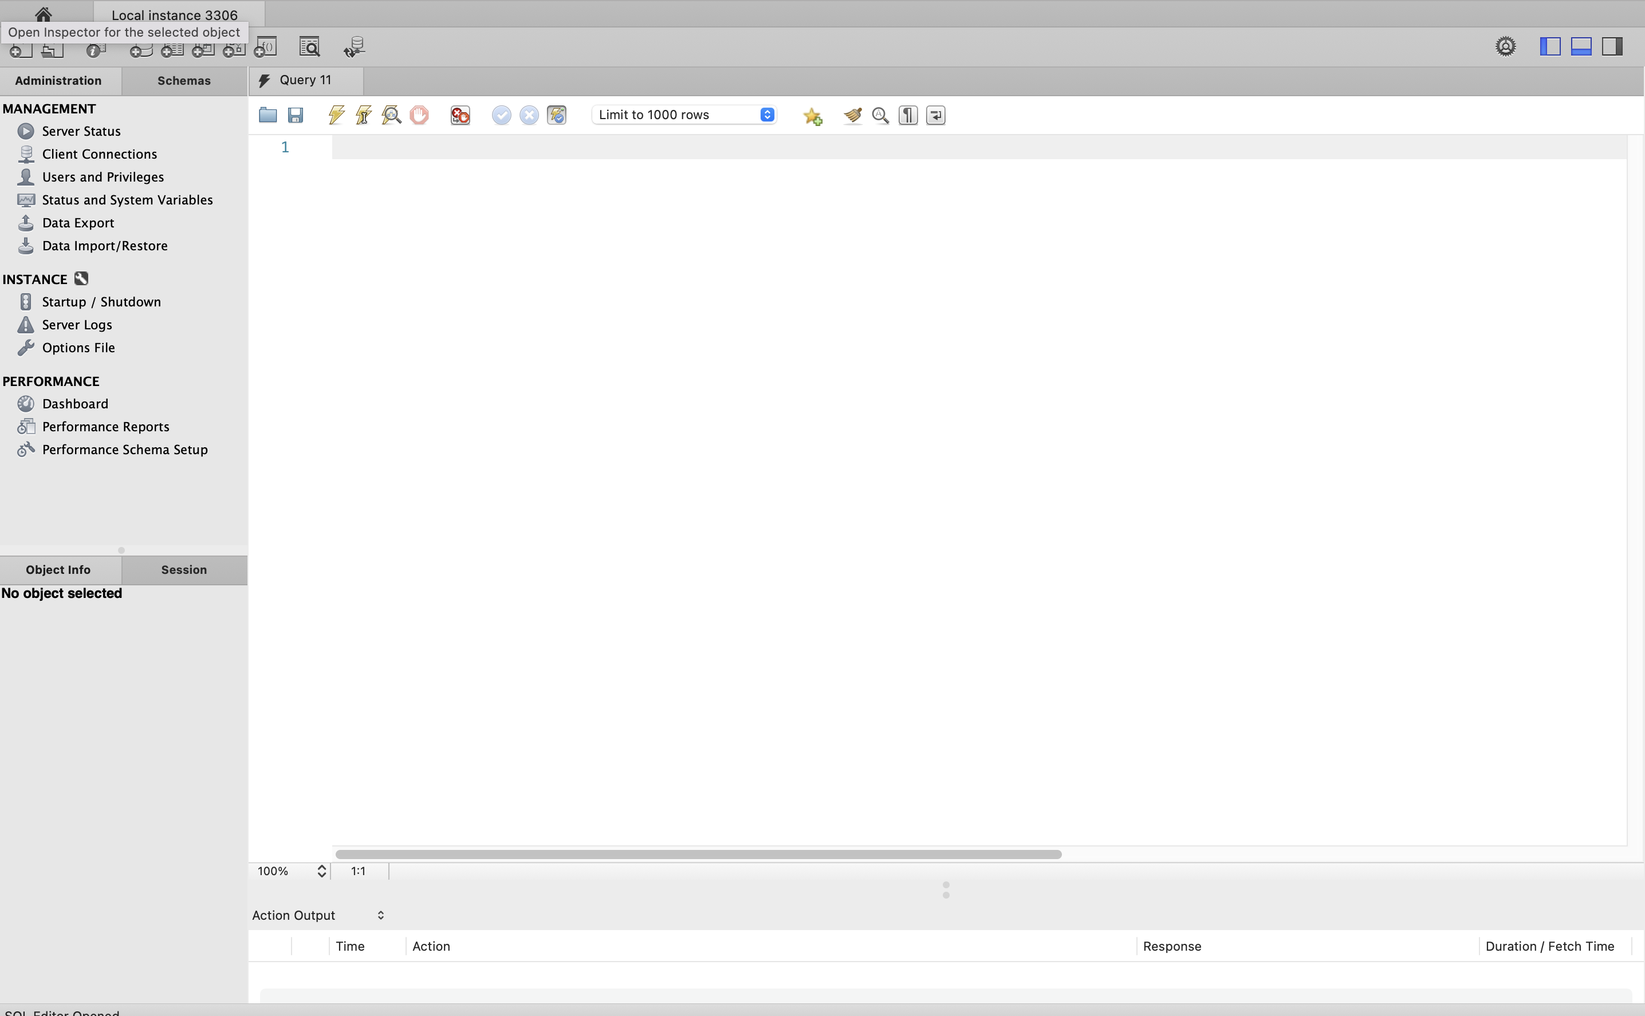Screen dimensions: 1645x1016
Task: Click the Beautify query broom icon
Action: [852, 115]
